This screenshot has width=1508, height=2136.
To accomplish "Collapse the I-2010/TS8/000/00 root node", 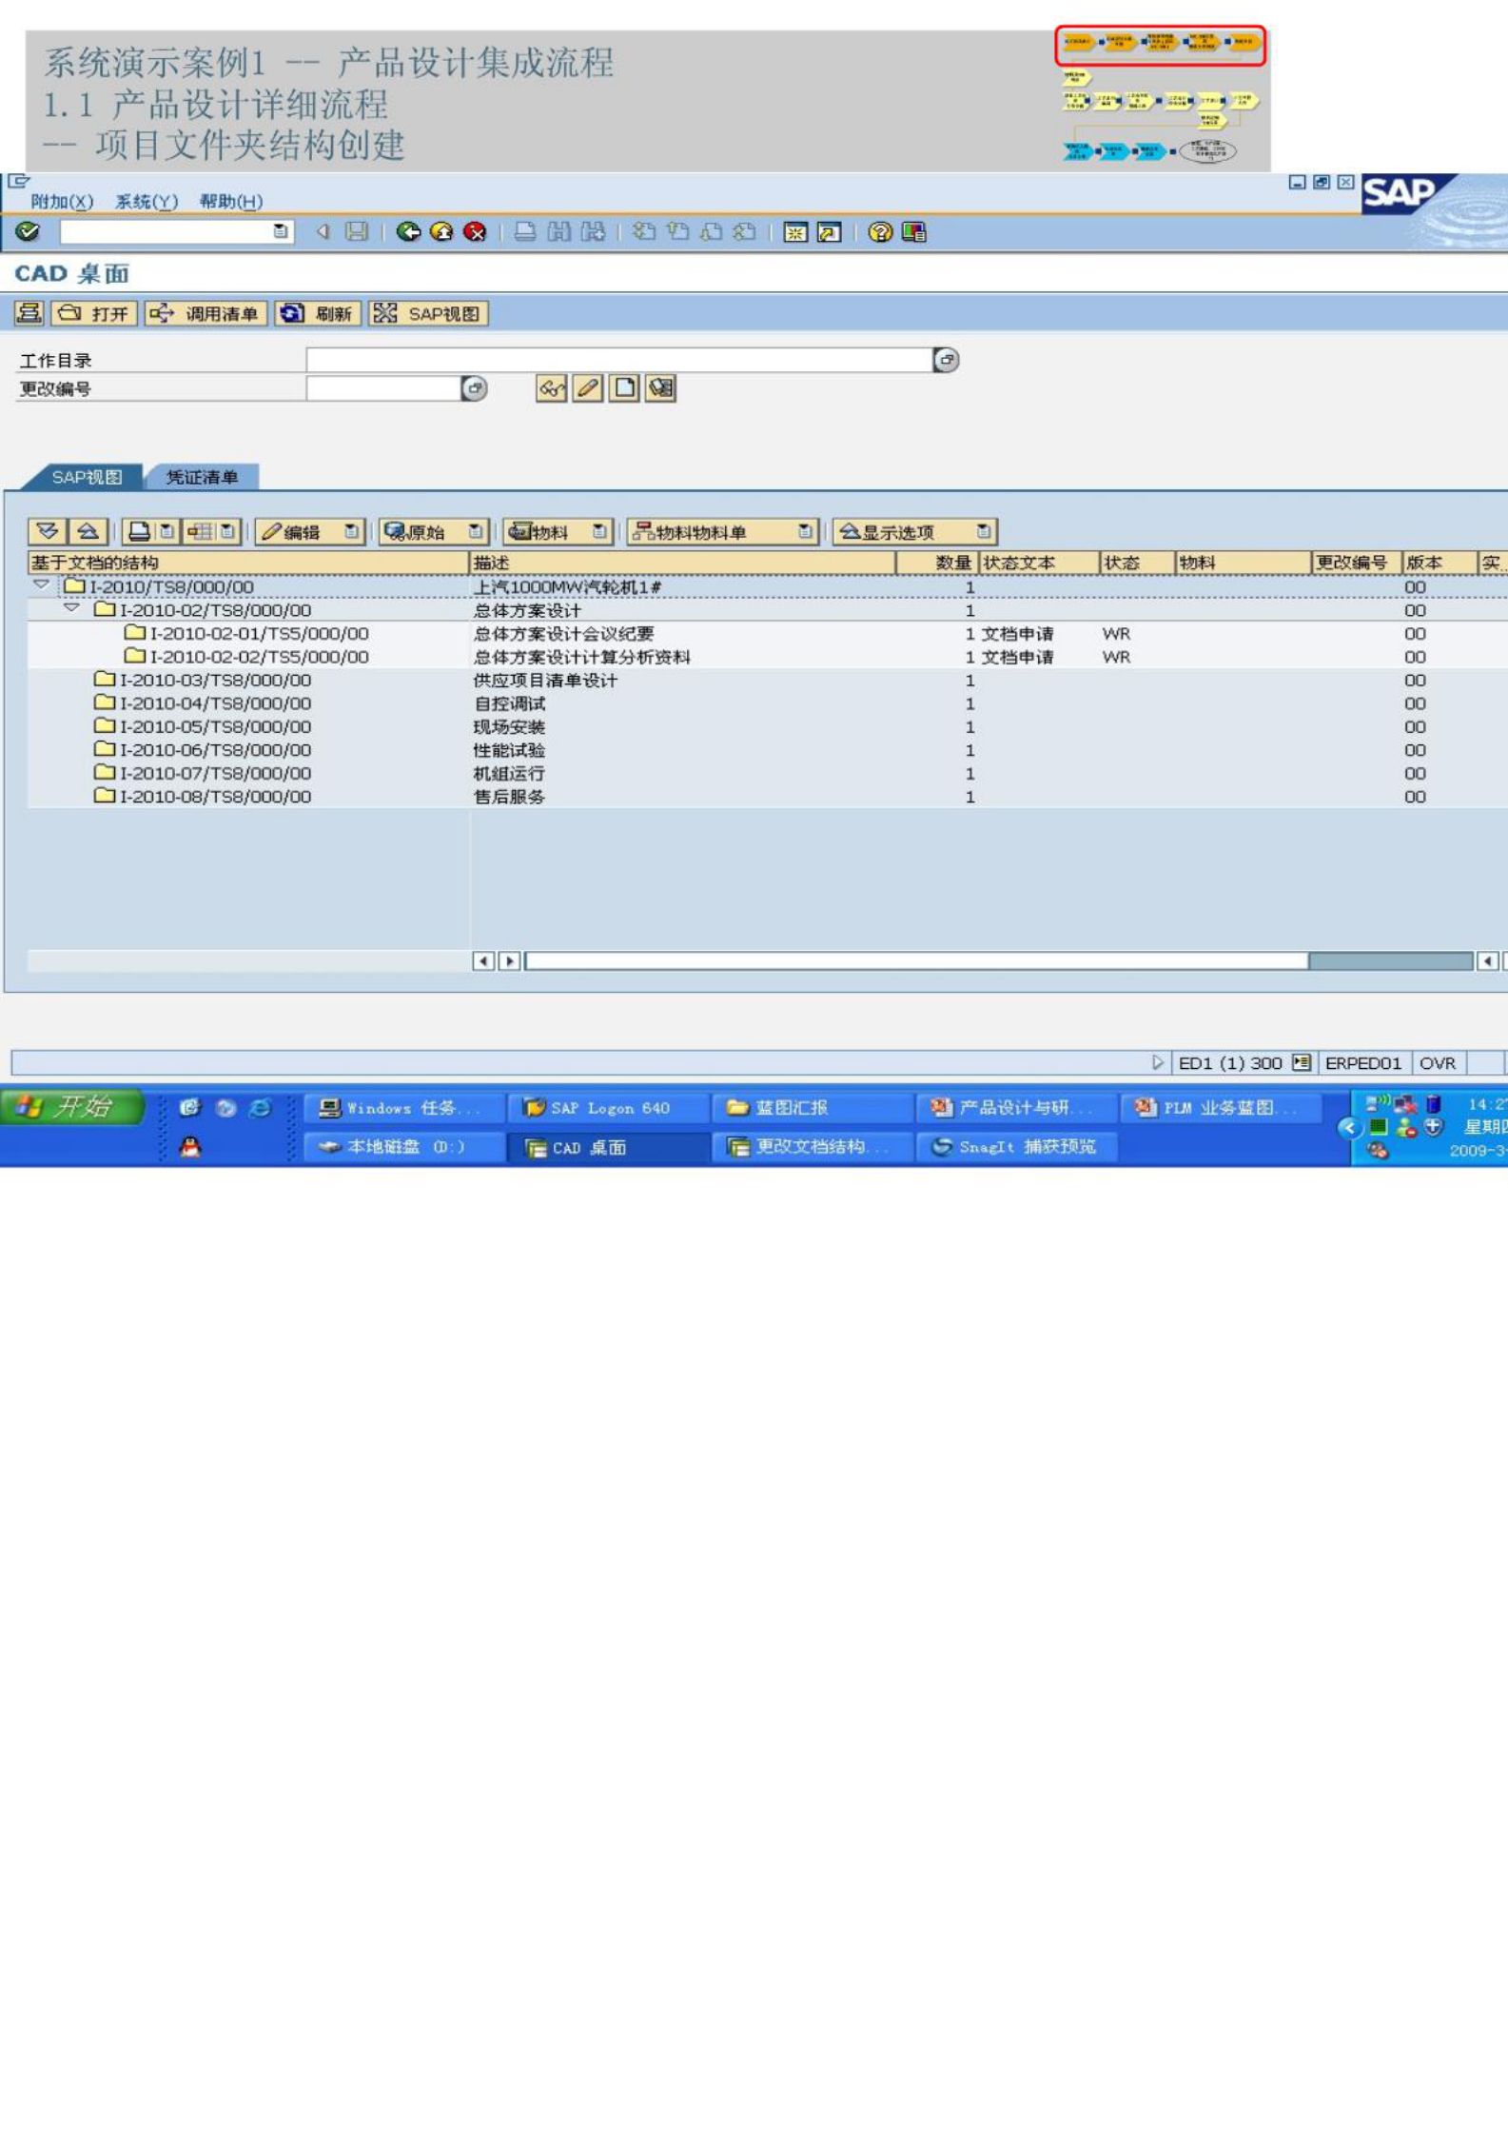I will [x=41, y=585].
